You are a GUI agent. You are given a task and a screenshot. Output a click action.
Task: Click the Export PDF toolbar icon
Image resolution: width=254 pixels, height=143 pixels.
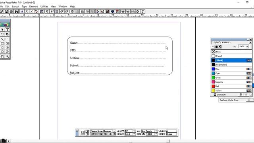tap(117, 12)
